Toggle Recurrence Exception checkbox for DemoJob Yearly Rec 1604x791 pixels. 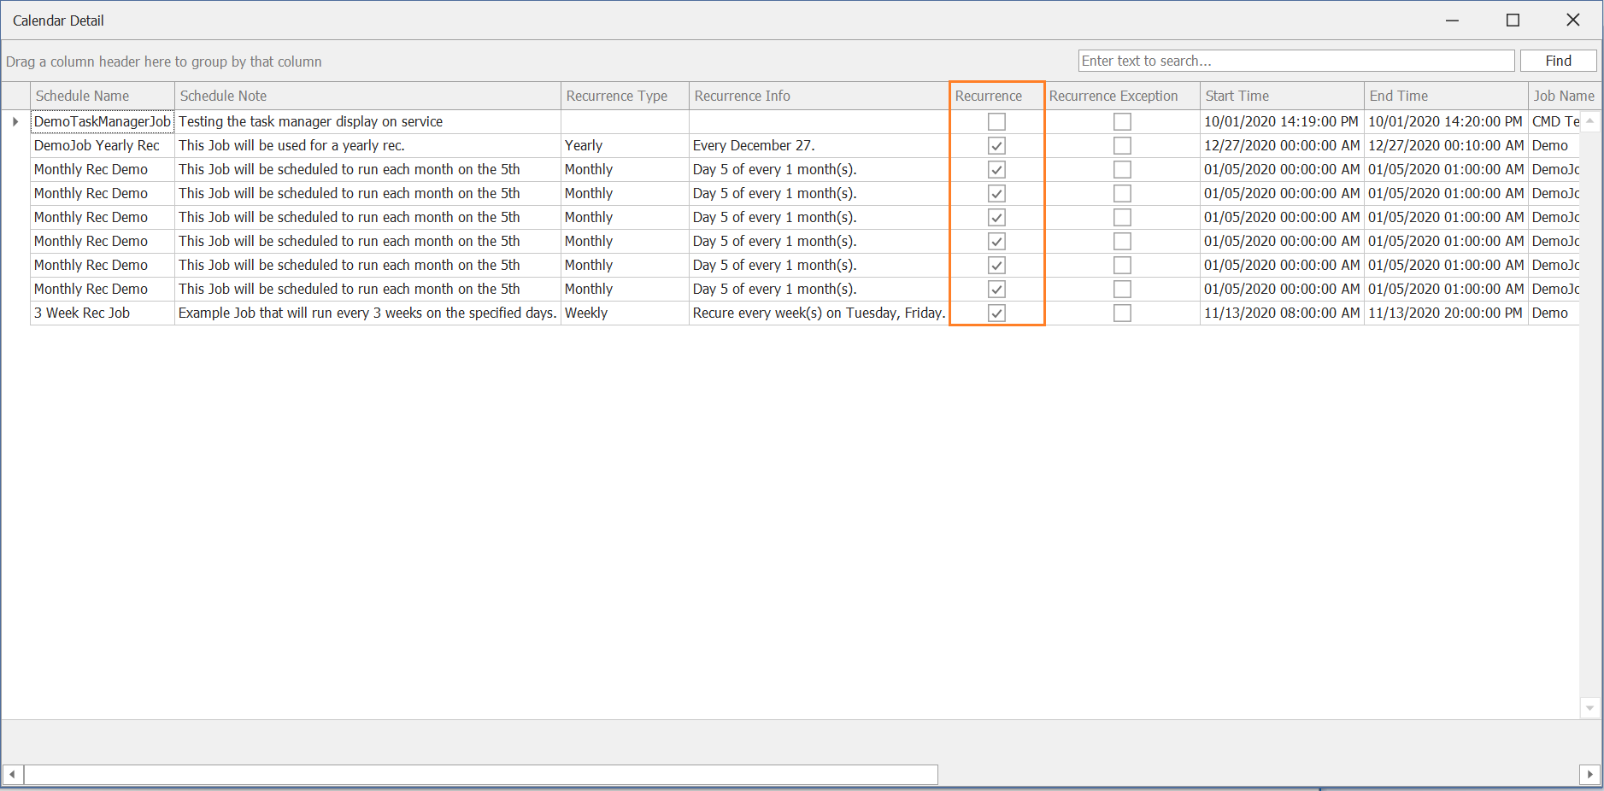tap(1122, 146)
